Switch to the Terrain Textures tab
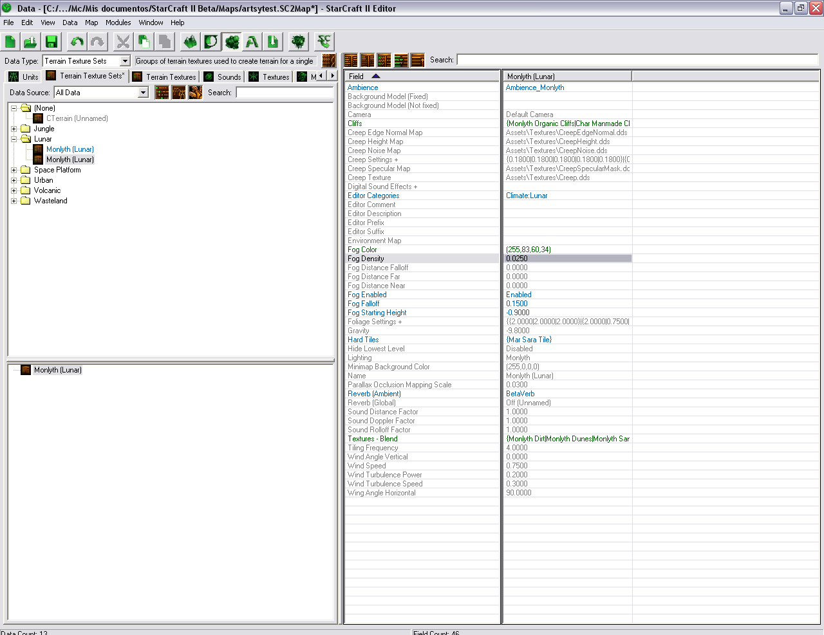This screenshot has width=824, height=635. 164,77
